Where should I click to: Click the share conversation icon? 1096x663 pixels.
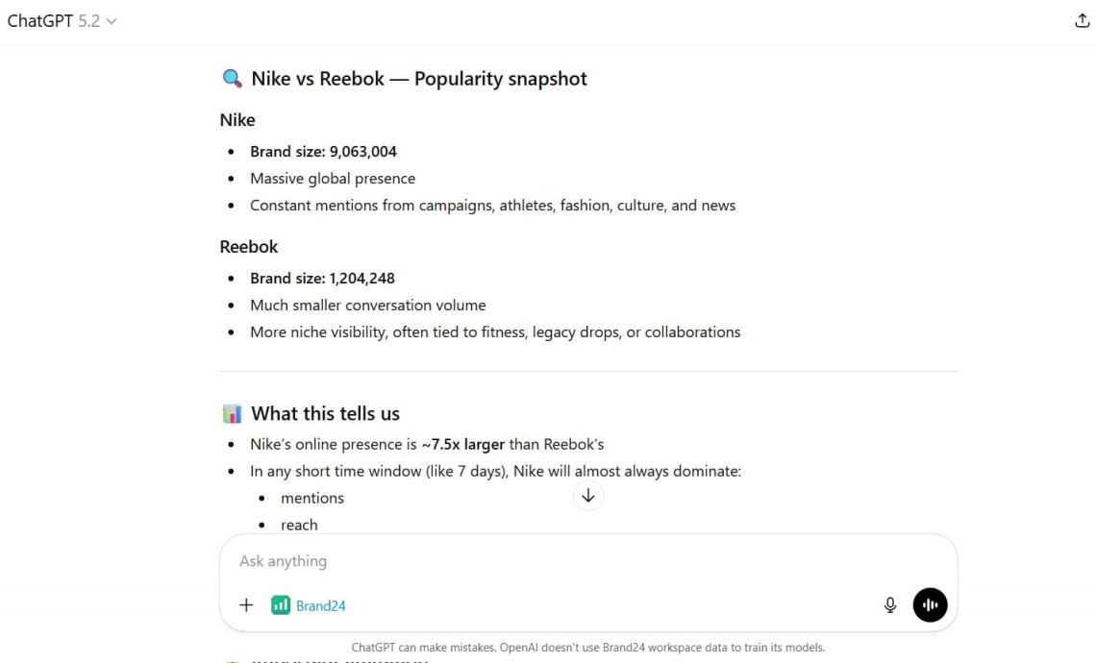click(1082, 21)
